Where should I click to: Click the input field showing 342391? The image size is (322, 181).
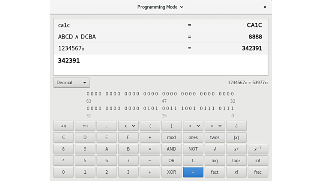(x=160, y=65)
